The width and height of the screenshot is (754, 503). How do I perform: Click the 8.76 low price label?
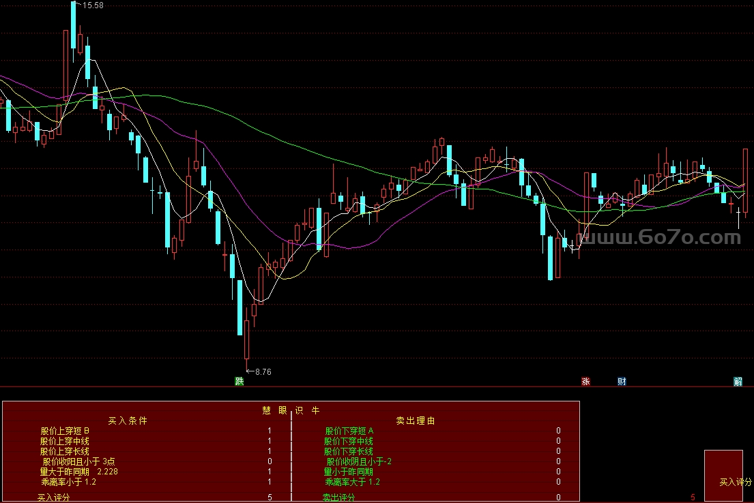point(263,371)
